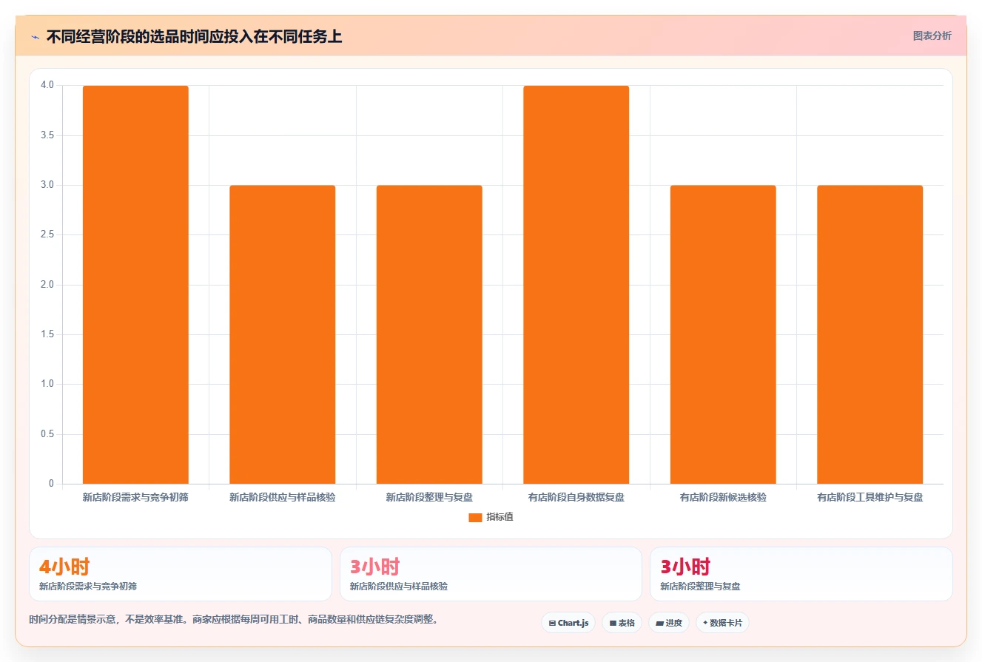Click axis label 有店阶段自身数据复盘
Viewport: 982px width, 662px height.
tap(576, 498)
